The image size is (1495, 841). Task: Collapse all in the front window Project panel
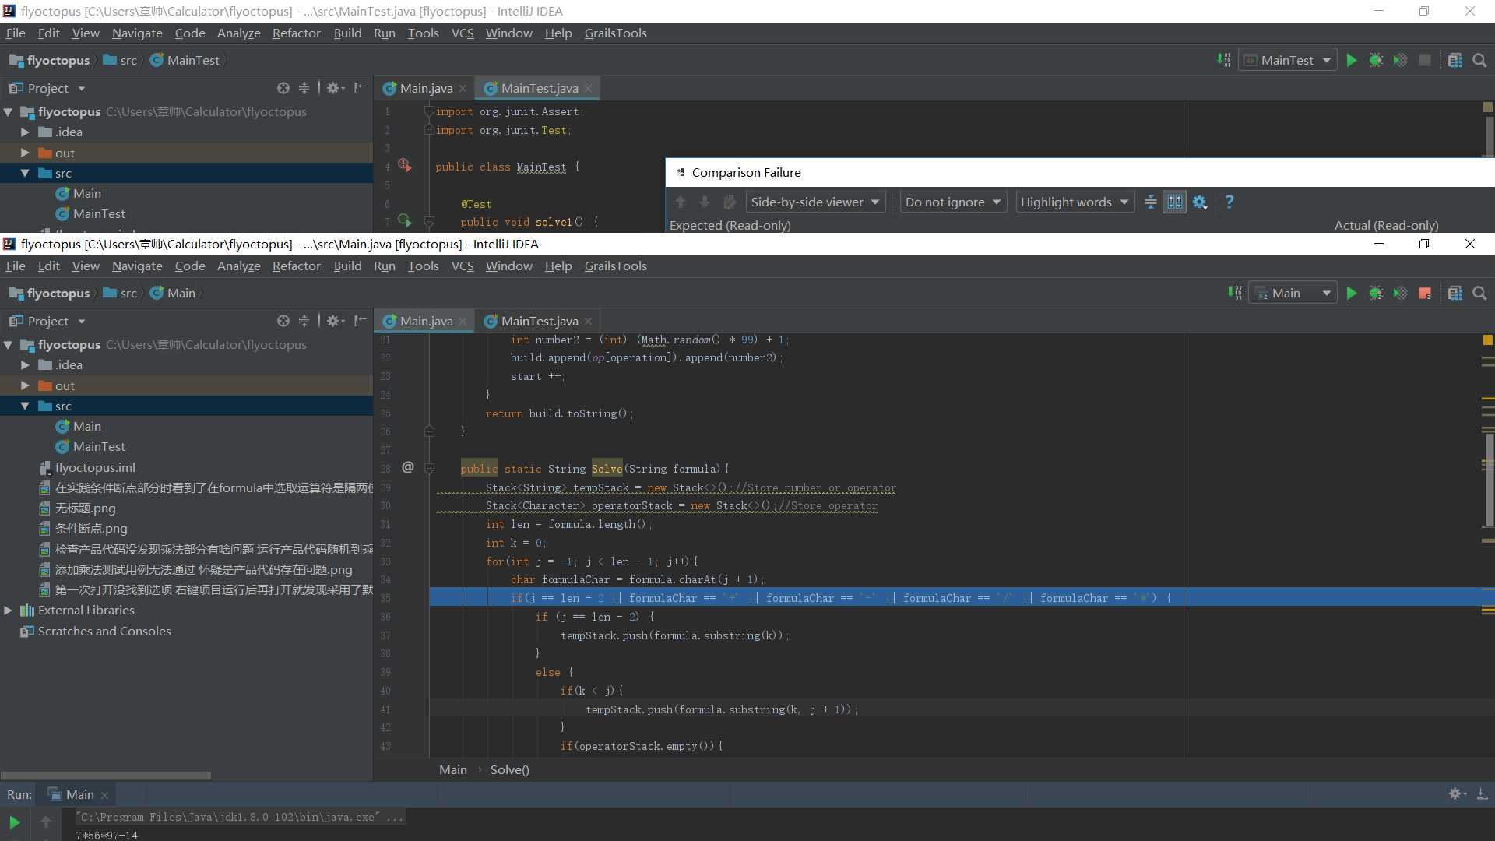(x=304, y=321)
